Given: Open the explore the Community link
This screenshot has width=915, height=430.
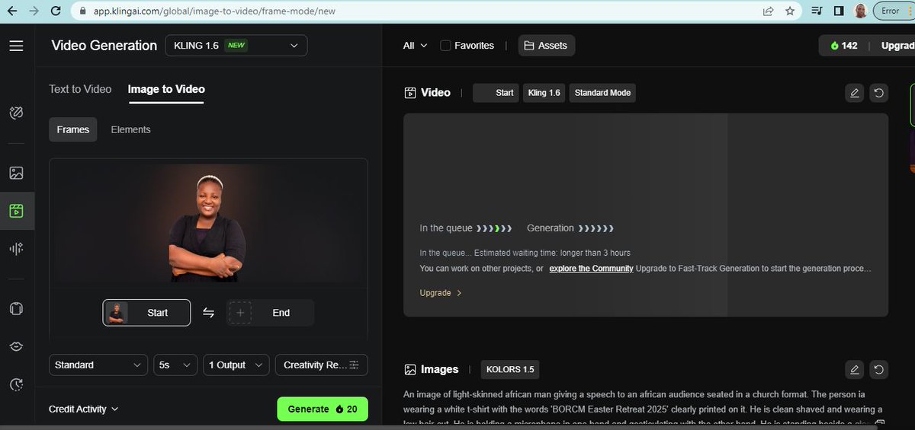Looking at the screenshot, I should (591, 269).
